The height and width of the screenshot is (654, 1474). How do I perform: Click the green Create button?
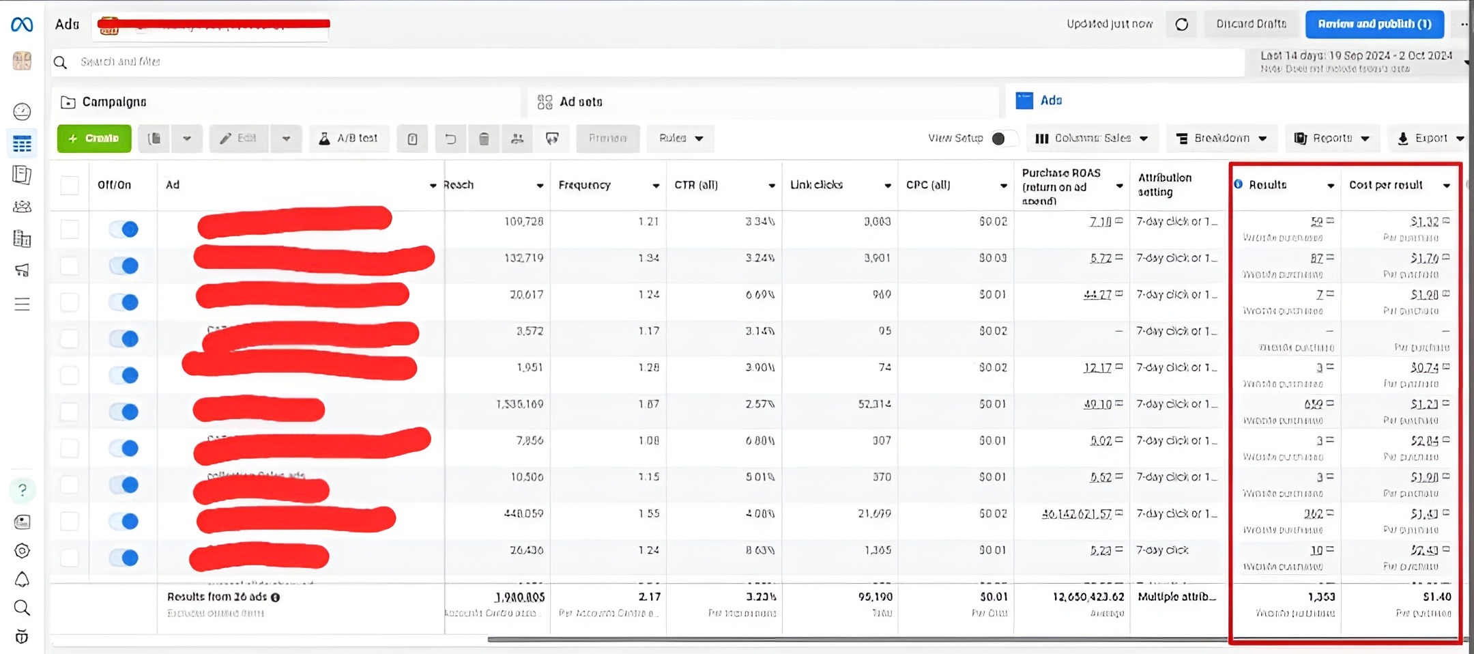(x=94, y=139)
